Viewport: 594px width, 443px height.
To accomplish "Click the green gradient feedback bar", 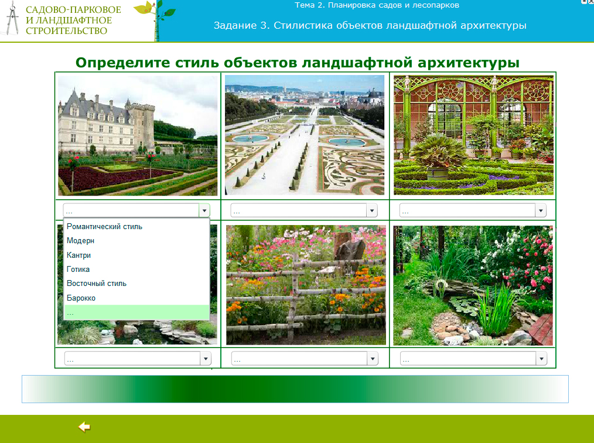I will [295, 389].
